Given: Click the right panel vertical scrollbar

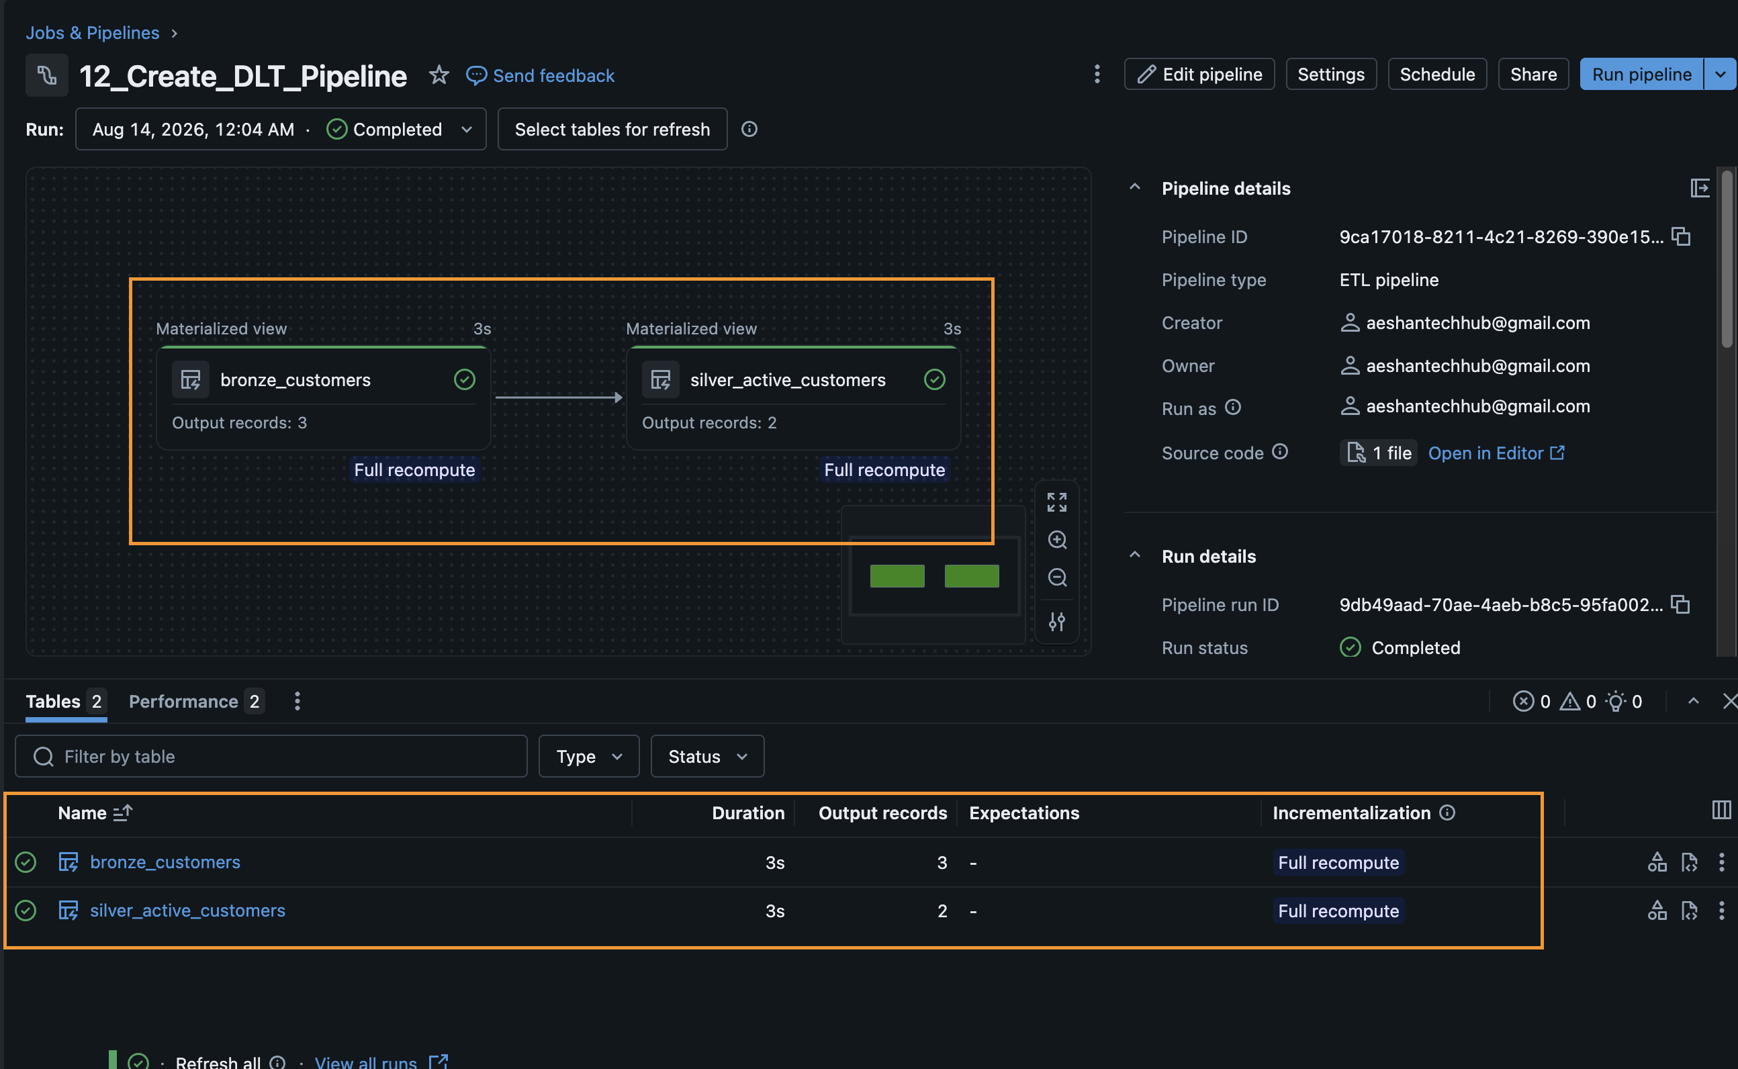Looking at the screenshot, I should (1727, 259).
